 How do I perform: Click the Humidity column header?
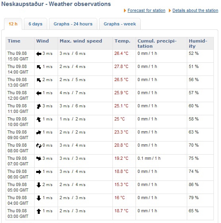(200, 43)
